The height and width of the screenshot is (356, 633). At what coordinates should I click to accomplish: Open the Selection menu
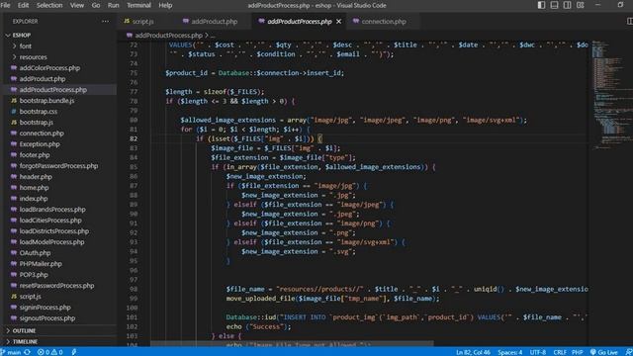[x=49, y=5]
